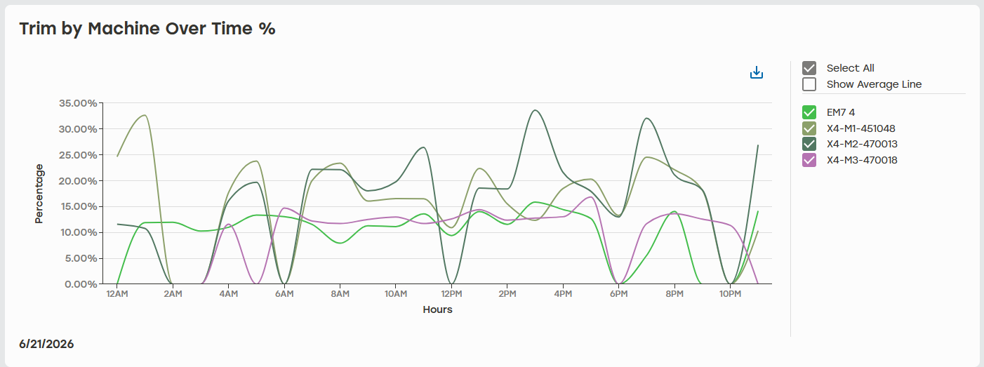Click the Show Average Line label

click(874, 84)
